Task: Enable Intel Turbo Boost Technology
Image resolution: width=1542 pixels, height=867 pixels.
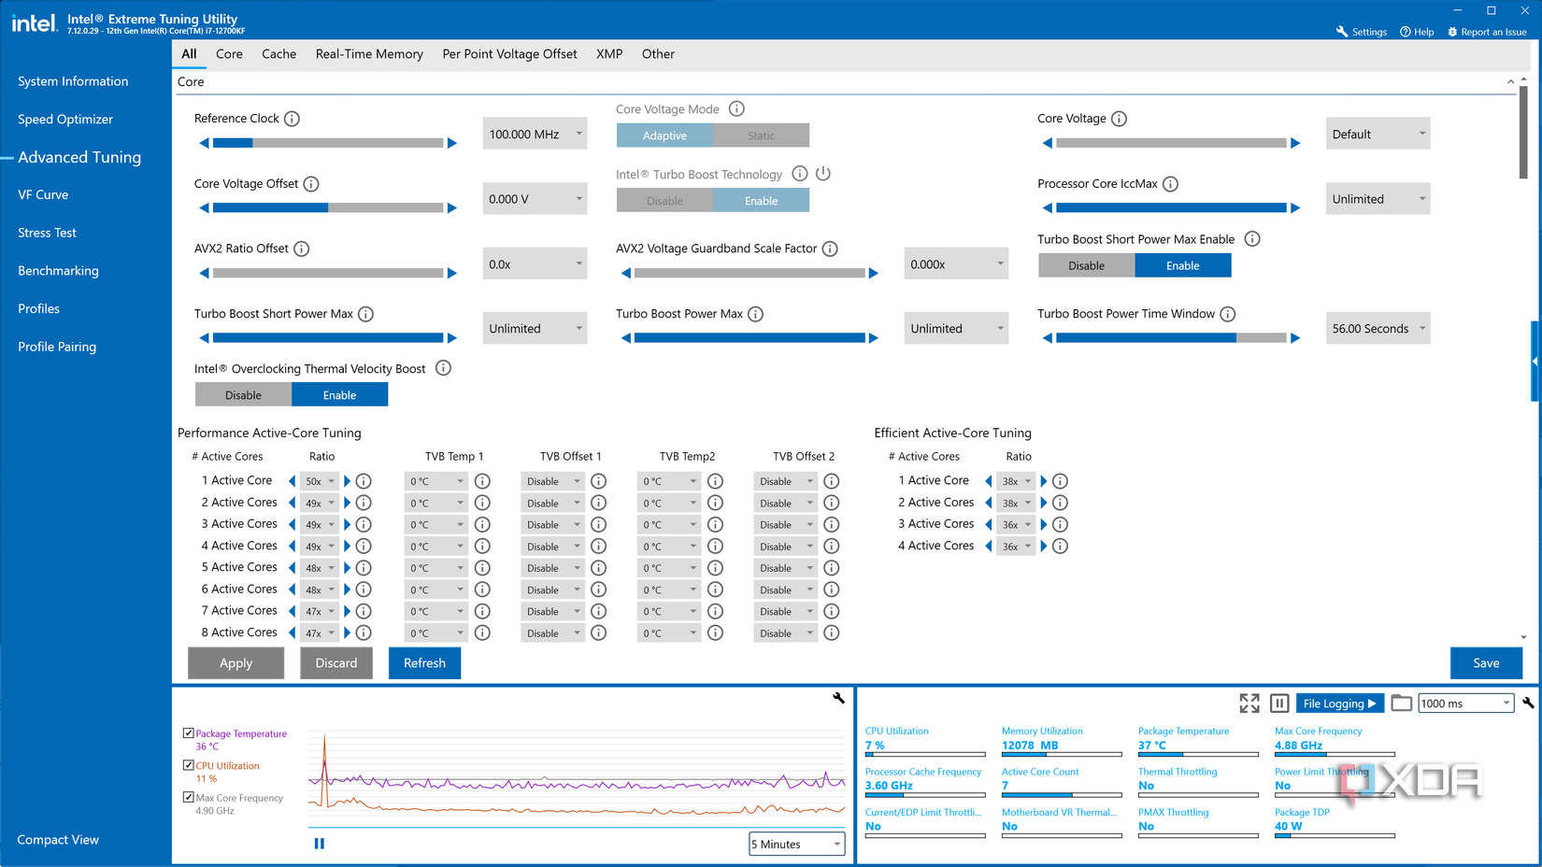Action: (762, 200)
